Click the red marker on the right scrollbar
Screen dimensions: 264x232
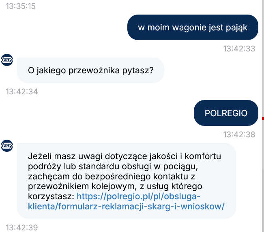point(263,119)
